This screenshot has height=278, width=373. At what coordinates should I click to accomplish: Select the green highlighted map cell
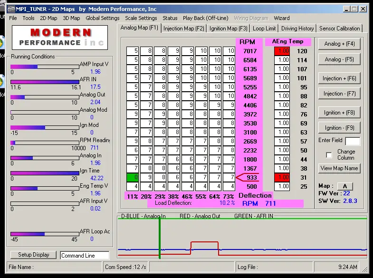tap(133, 177)
